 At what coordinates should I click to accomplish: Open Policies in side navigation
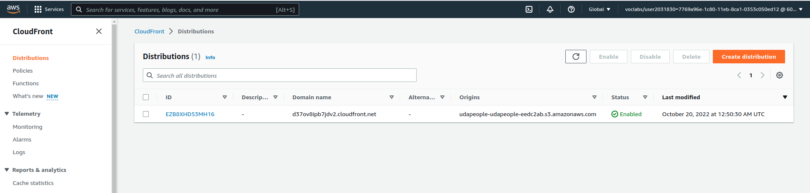click(x=22, y=71)
